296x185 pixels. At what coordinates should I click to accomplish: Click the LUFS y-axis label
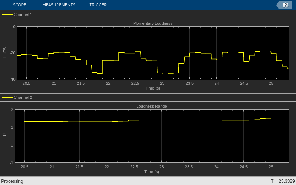[x=5, y=53]
